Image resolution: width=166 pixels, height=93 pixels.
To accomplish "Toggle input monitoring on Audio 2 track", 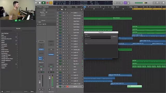I will (x=69, y=35).
